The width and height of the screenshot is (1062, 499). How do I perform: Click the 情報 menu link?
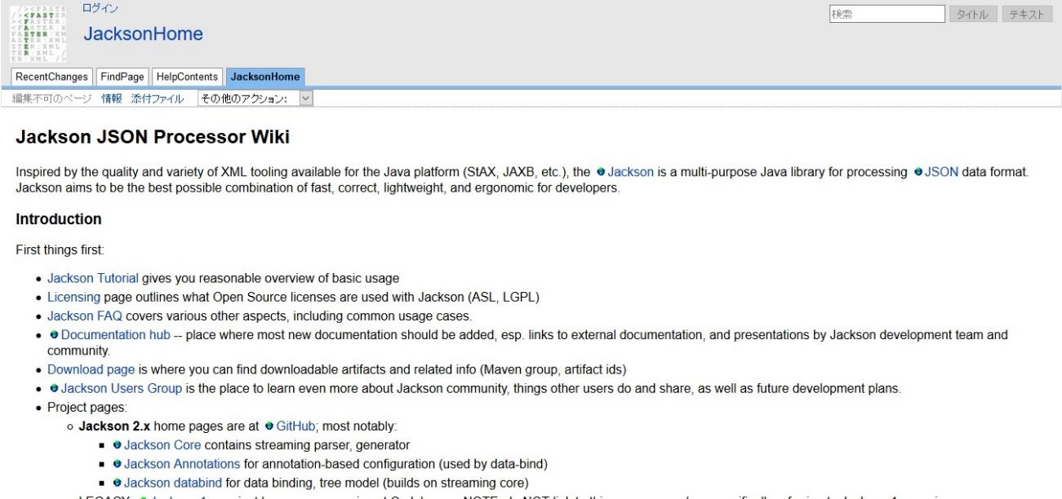point(111,98)
